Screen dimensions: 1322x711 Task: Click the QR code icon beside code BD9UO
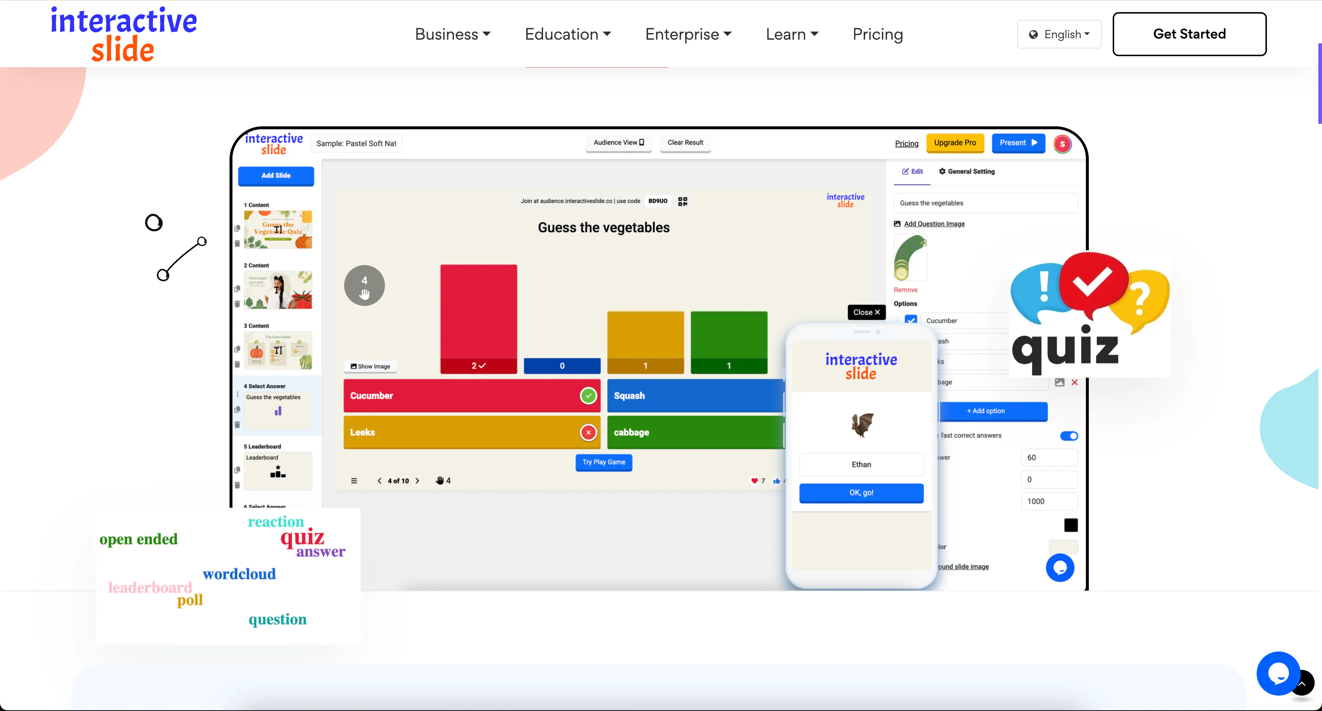[x=682, y=201]
